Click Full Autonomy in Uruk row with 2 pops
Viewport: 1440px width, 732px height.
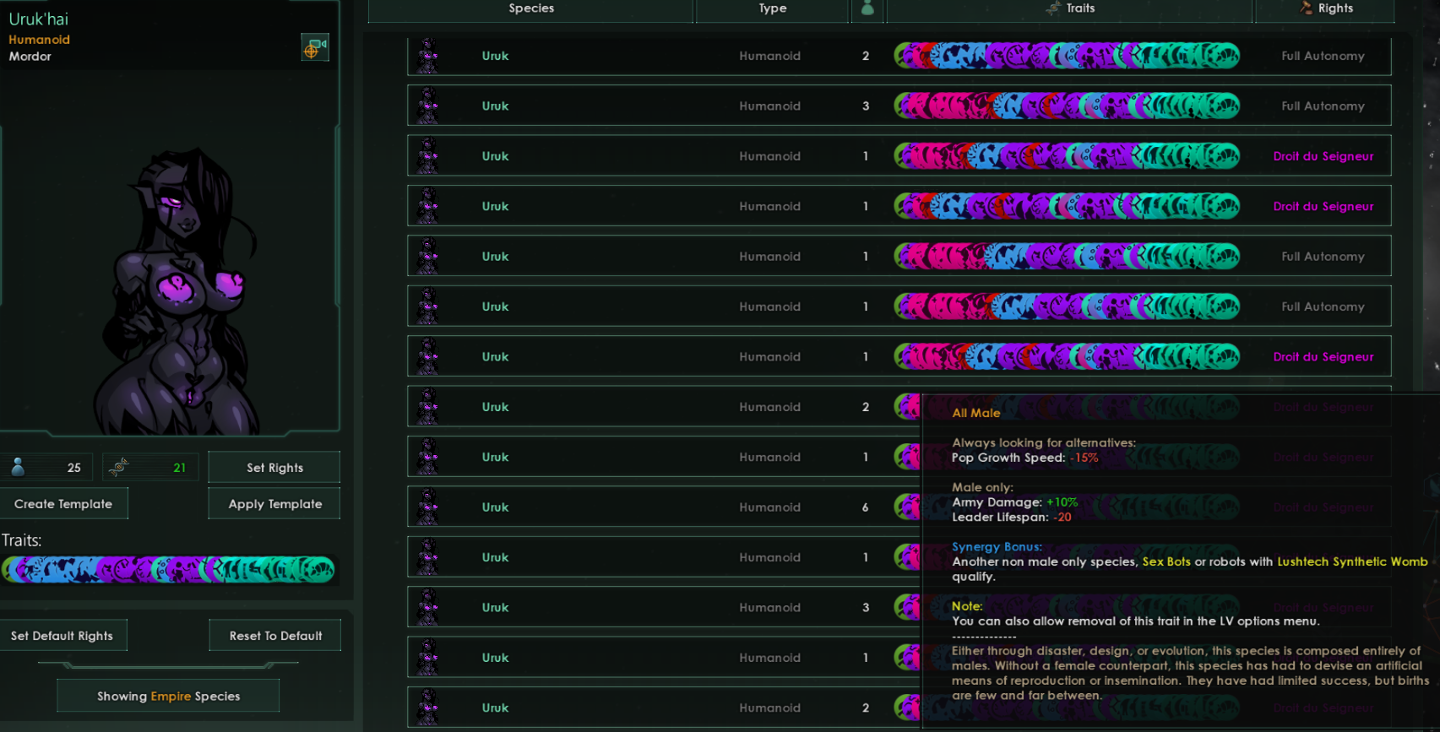(x=1323, y=56)
